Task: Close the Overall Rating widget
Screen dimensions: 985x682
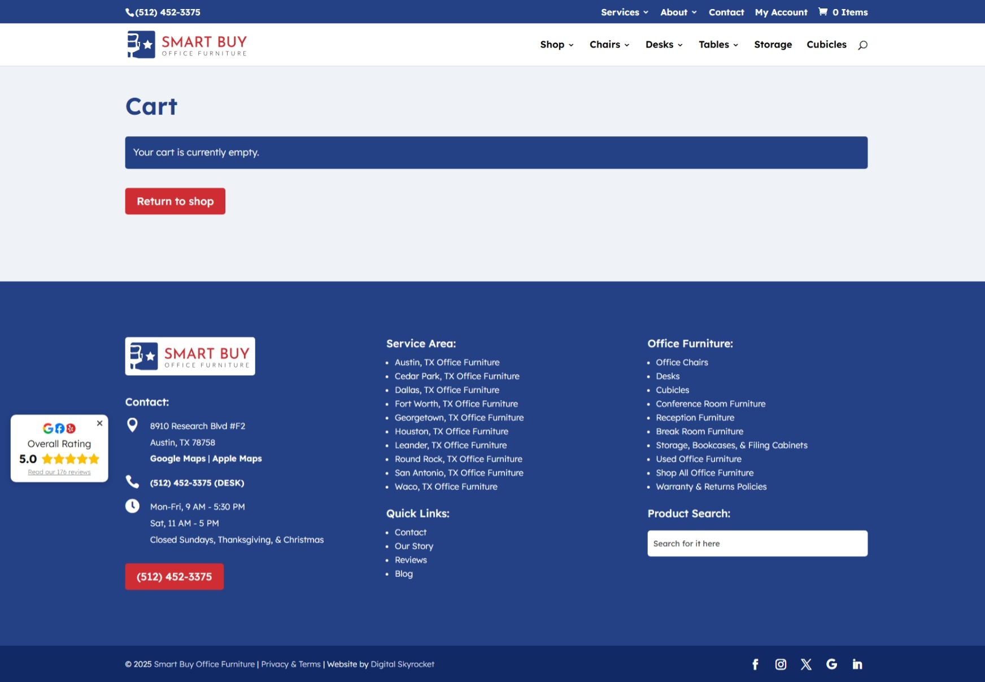Action: 99,423
